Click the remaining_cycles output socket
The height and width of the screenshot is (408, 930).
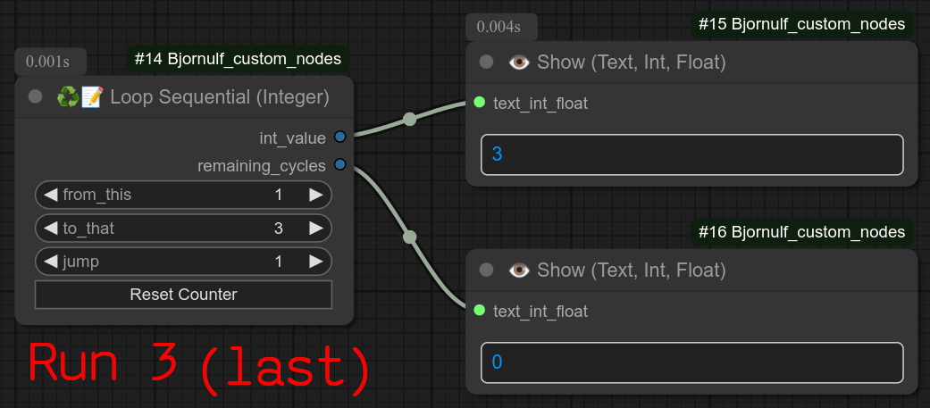[x=339, y=165]
